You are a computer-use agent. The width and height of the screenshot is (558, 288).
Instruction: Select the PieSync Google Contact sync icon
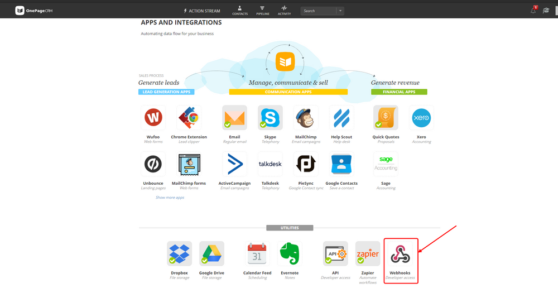[306, 164]
